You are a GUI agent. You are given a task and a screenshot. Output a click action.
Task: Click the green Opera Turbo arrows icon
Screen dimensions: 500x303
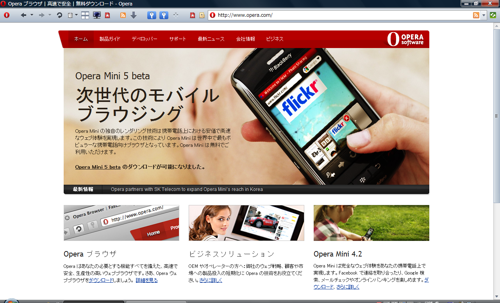click(493, 15)
